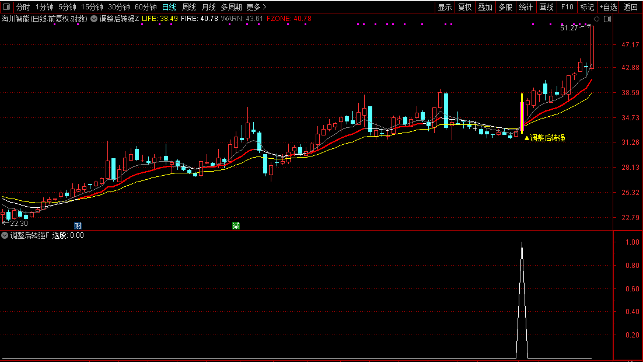This screenshot has height=362, width=643.
Task: Click the 47.17 price axis label
Action: point(630,45)
